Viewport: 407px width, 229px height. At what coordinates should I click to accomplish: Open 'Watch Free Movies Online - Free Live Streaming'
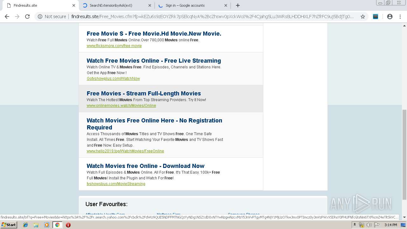(154, 61)
